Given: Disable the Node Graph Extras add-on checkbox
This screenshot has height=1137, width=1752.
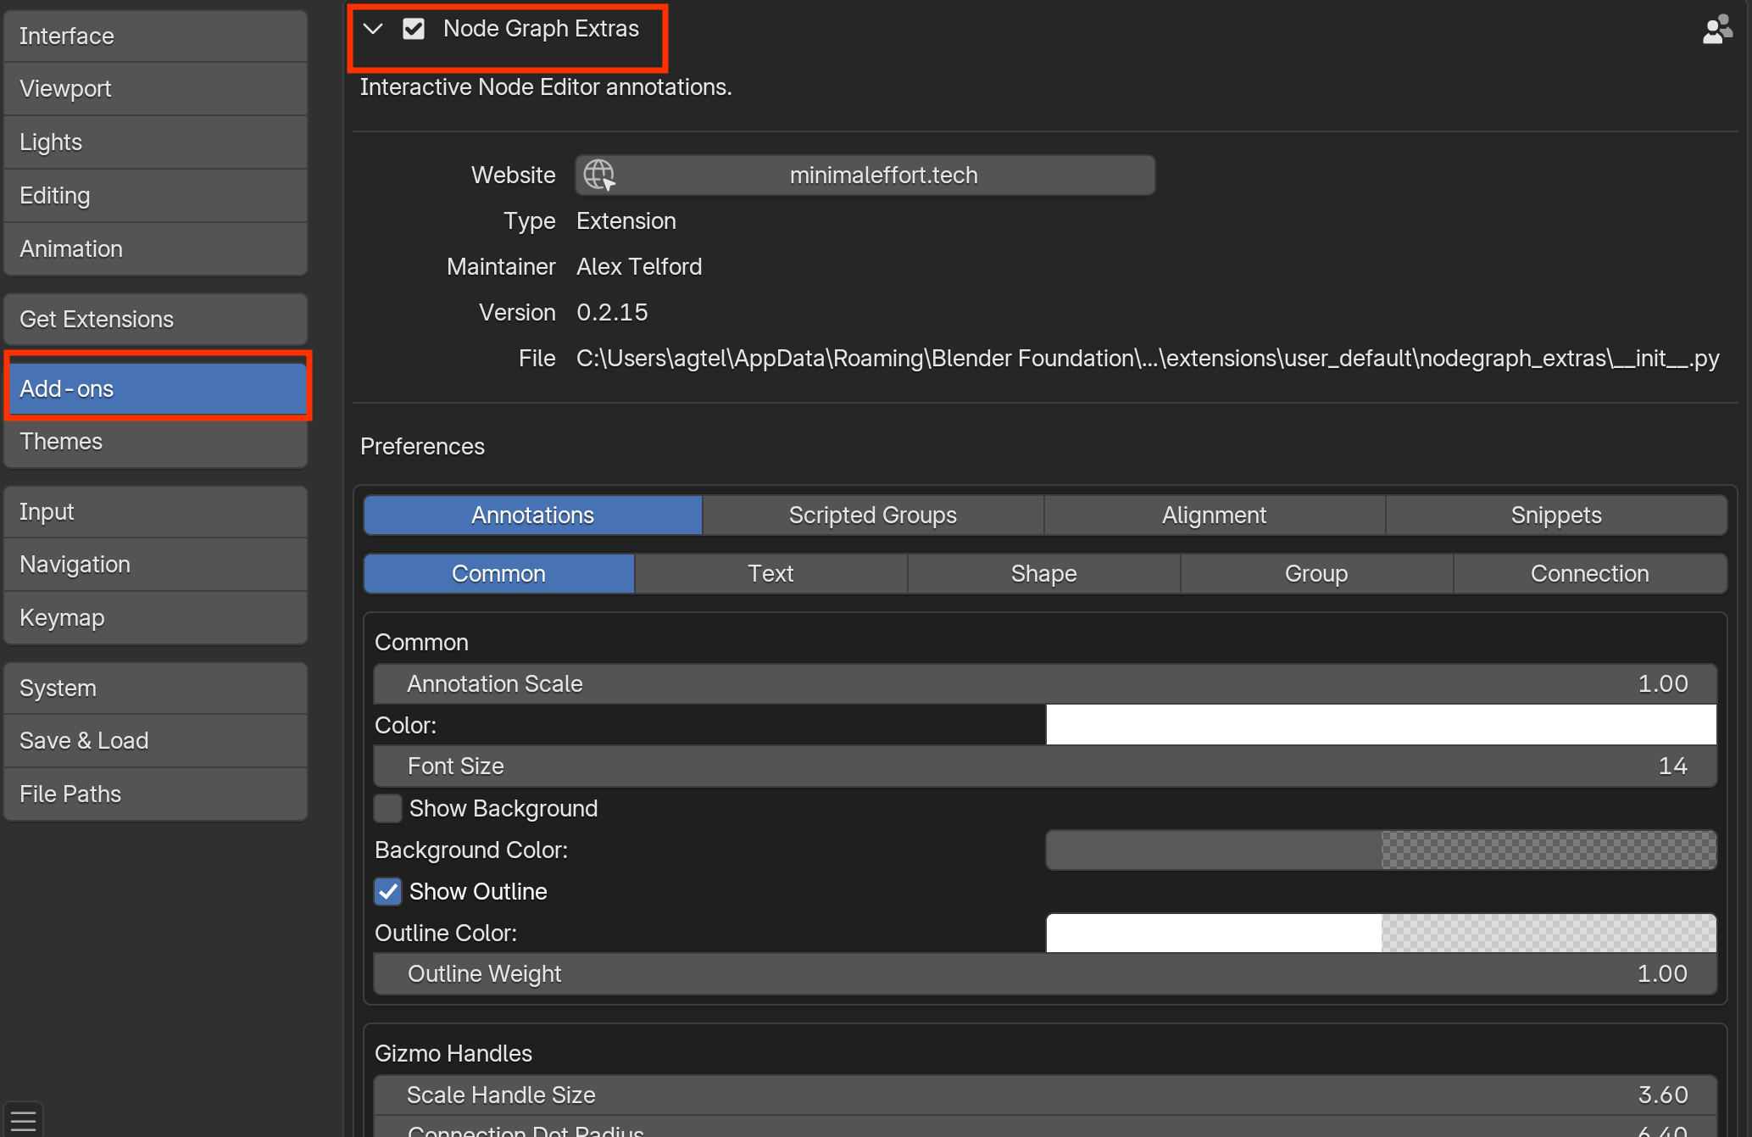Looking at the screenshot, I should pyautogui.click(x=414, y=29).
